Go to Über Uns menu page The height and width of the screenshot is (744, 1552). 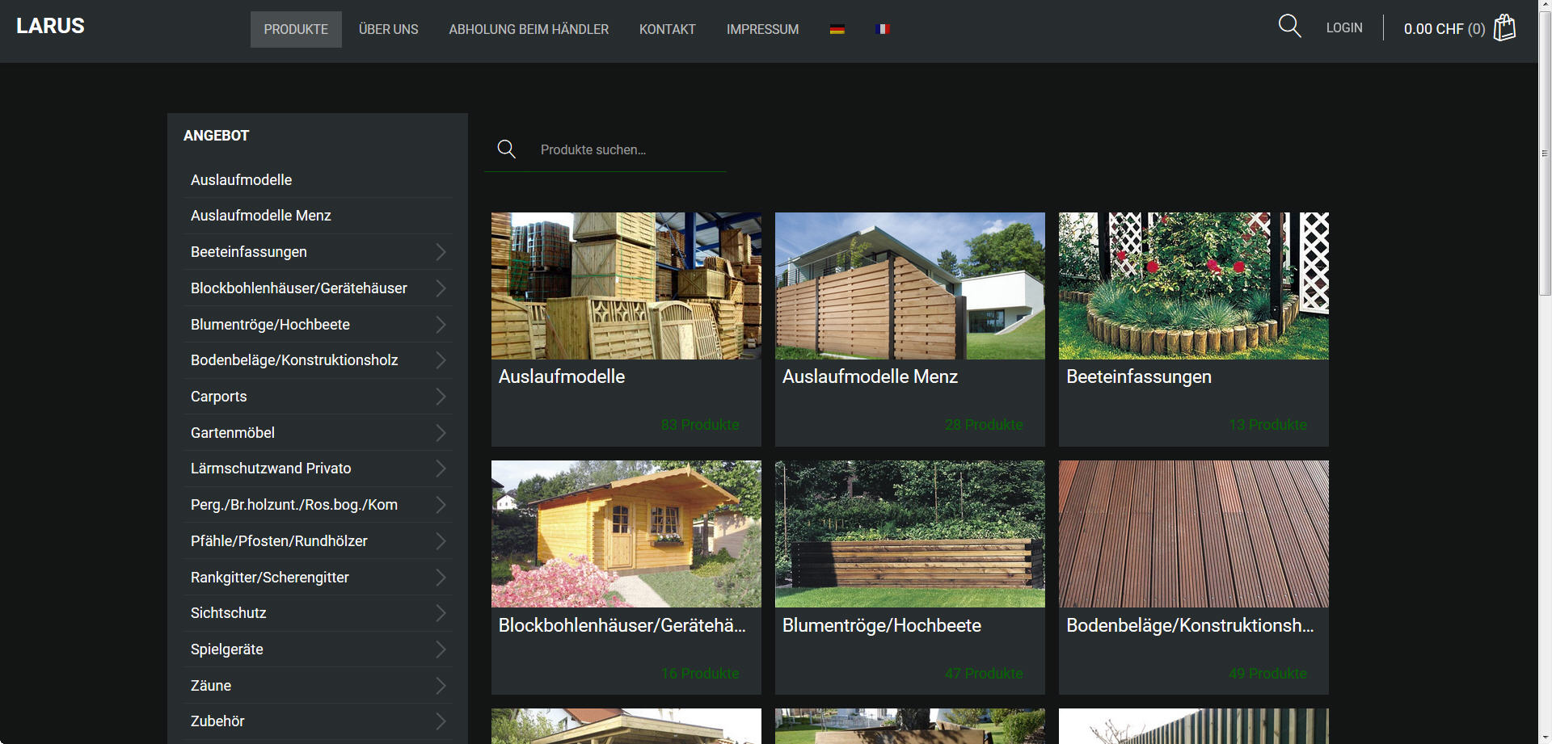[388, 29]
